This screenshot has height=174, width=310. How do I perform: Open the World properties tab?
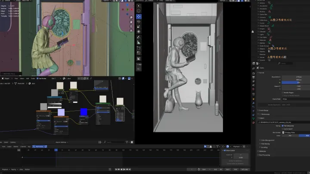(254, 89)
